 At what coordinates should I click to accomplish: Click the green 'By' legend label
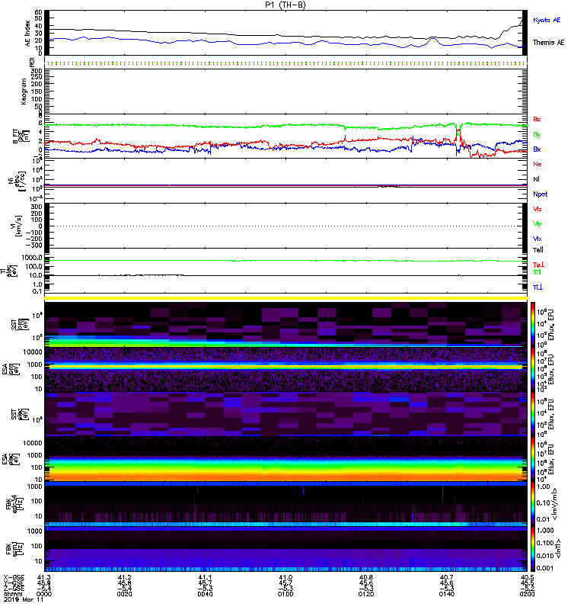point(537,134)
